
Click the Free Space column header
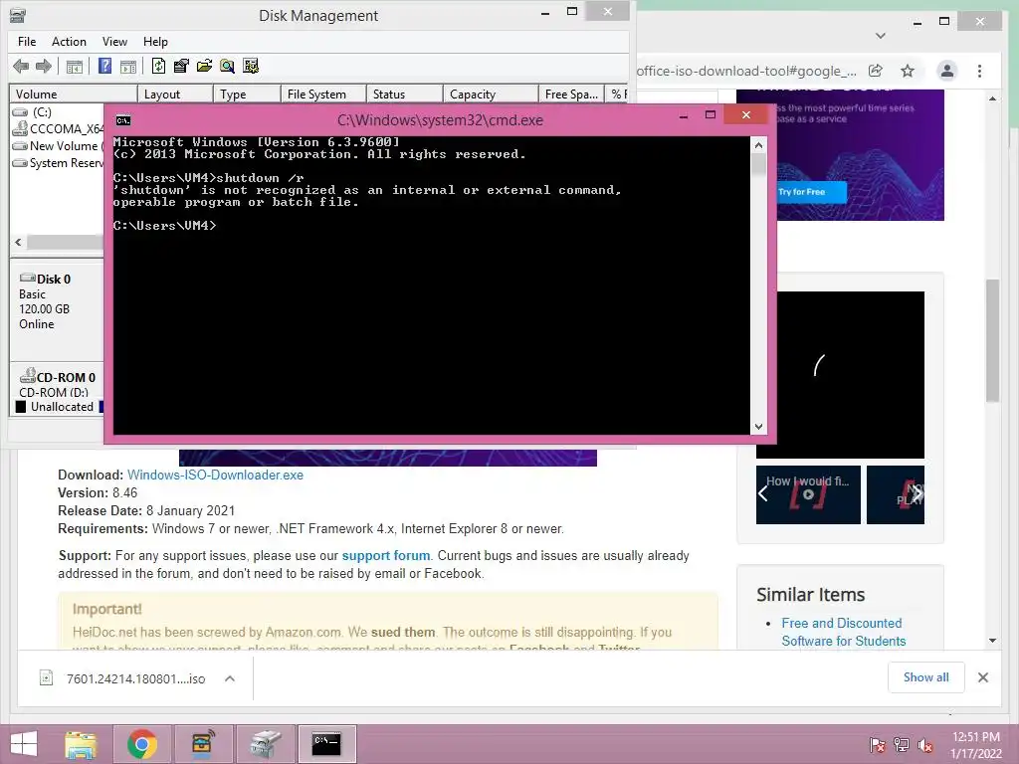[572, 95]
